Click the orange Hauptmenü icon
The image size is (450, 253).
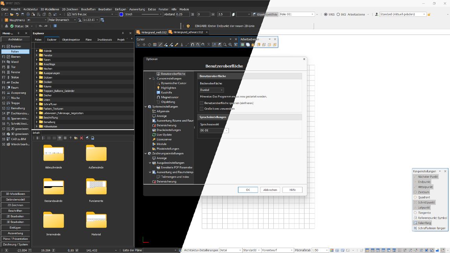tap(6, 20)
